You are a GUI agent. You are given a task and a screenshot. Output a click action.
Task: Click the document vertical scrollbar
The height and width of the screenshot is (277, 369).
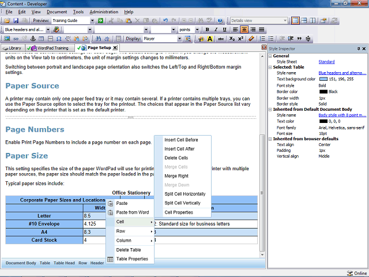tap(262, 155)
